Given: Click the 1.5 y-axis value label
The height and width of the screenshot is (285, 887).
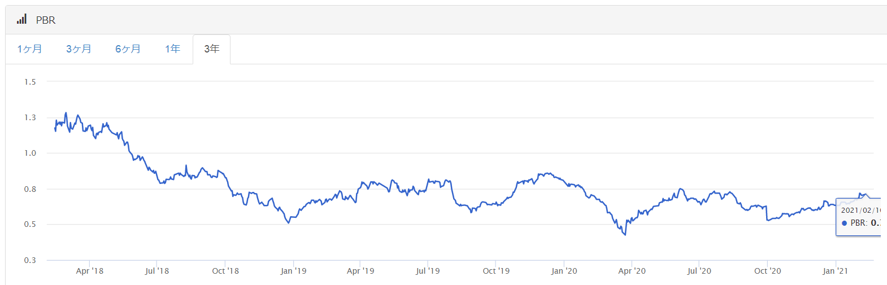Looking at the screenshot, I should click(x=30, y=82).
